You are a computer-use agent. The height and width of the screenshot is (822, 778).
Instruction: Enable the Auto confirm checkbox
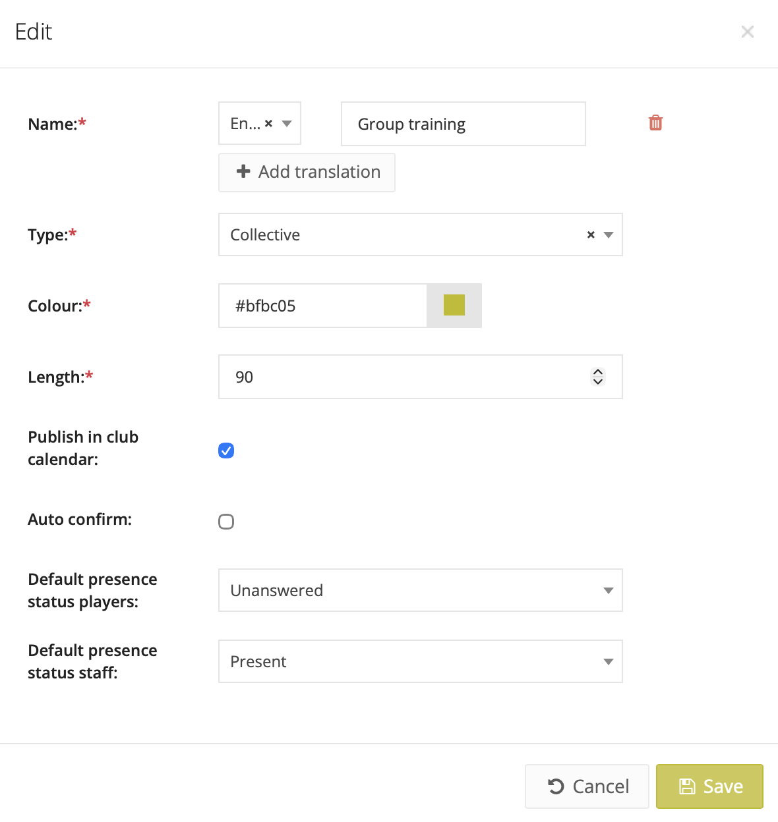pos(226,522)
